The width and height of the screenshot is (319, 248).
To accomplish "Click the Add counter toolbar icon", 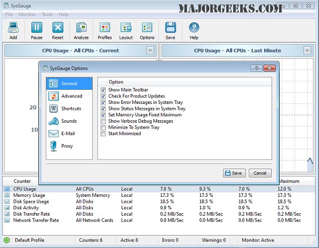I will tap(13, 30).
